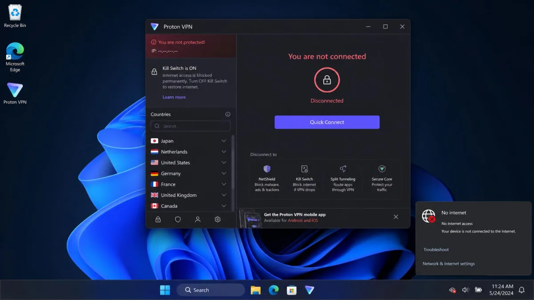Open Network & Internet settings
The width and height of the screenshot is (534, 300).
pos(449,264)
